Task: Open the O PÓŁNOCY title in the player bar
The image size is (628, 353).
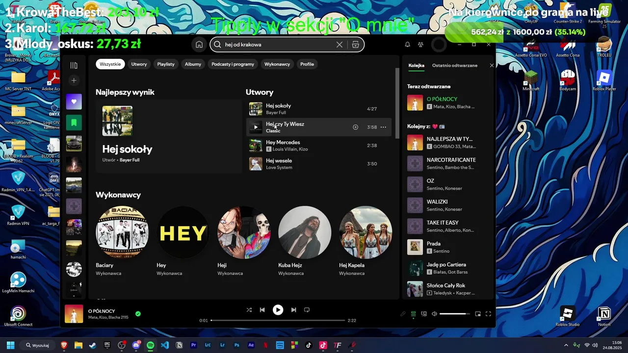Action: tap(102, 311)
